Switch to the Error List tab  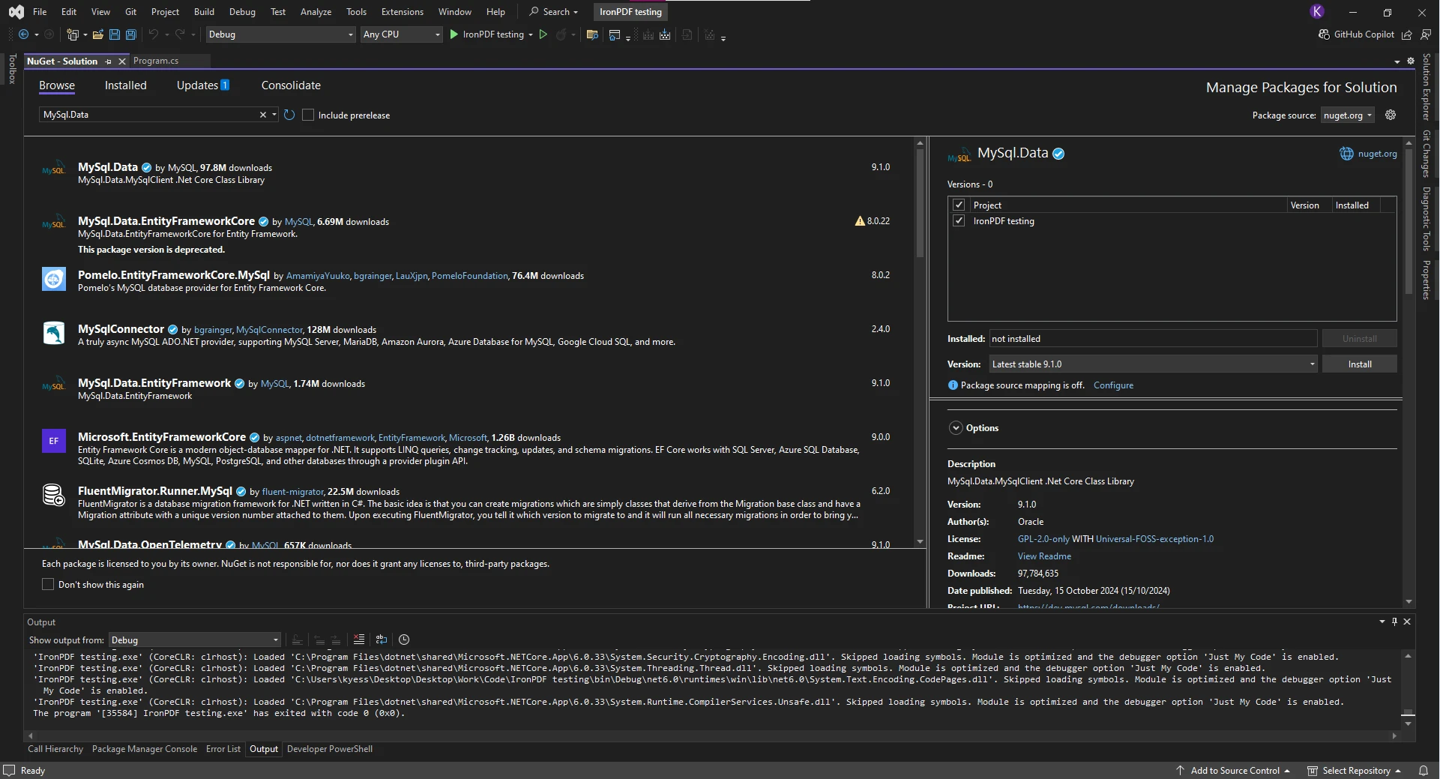tap(223, 749)
